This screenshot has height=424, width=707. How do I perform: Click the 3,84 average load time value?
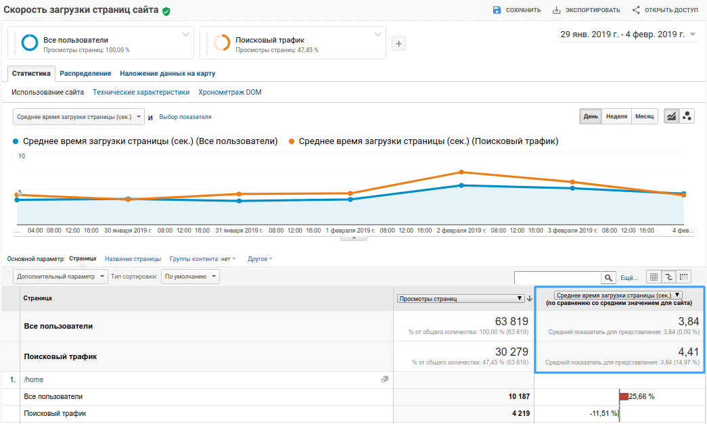(689, 321)
